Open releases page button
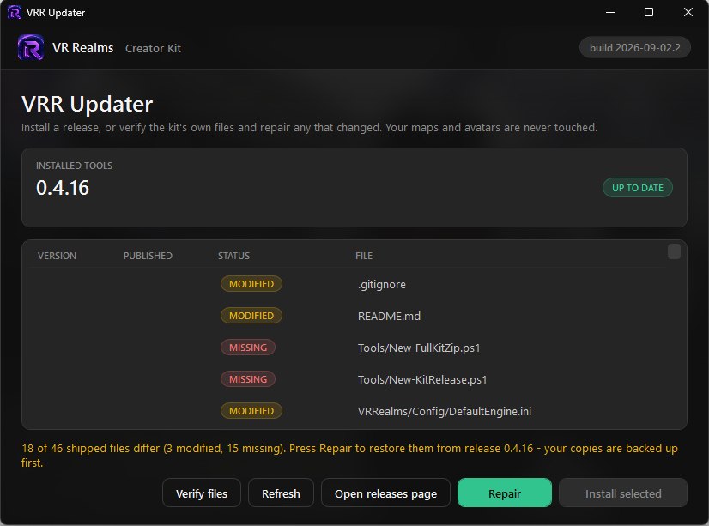Screen dimensions: 709x526 385,493
